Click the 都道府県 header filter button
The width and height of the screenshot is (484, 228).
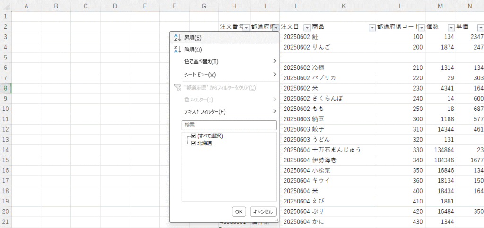coord(275,27)
